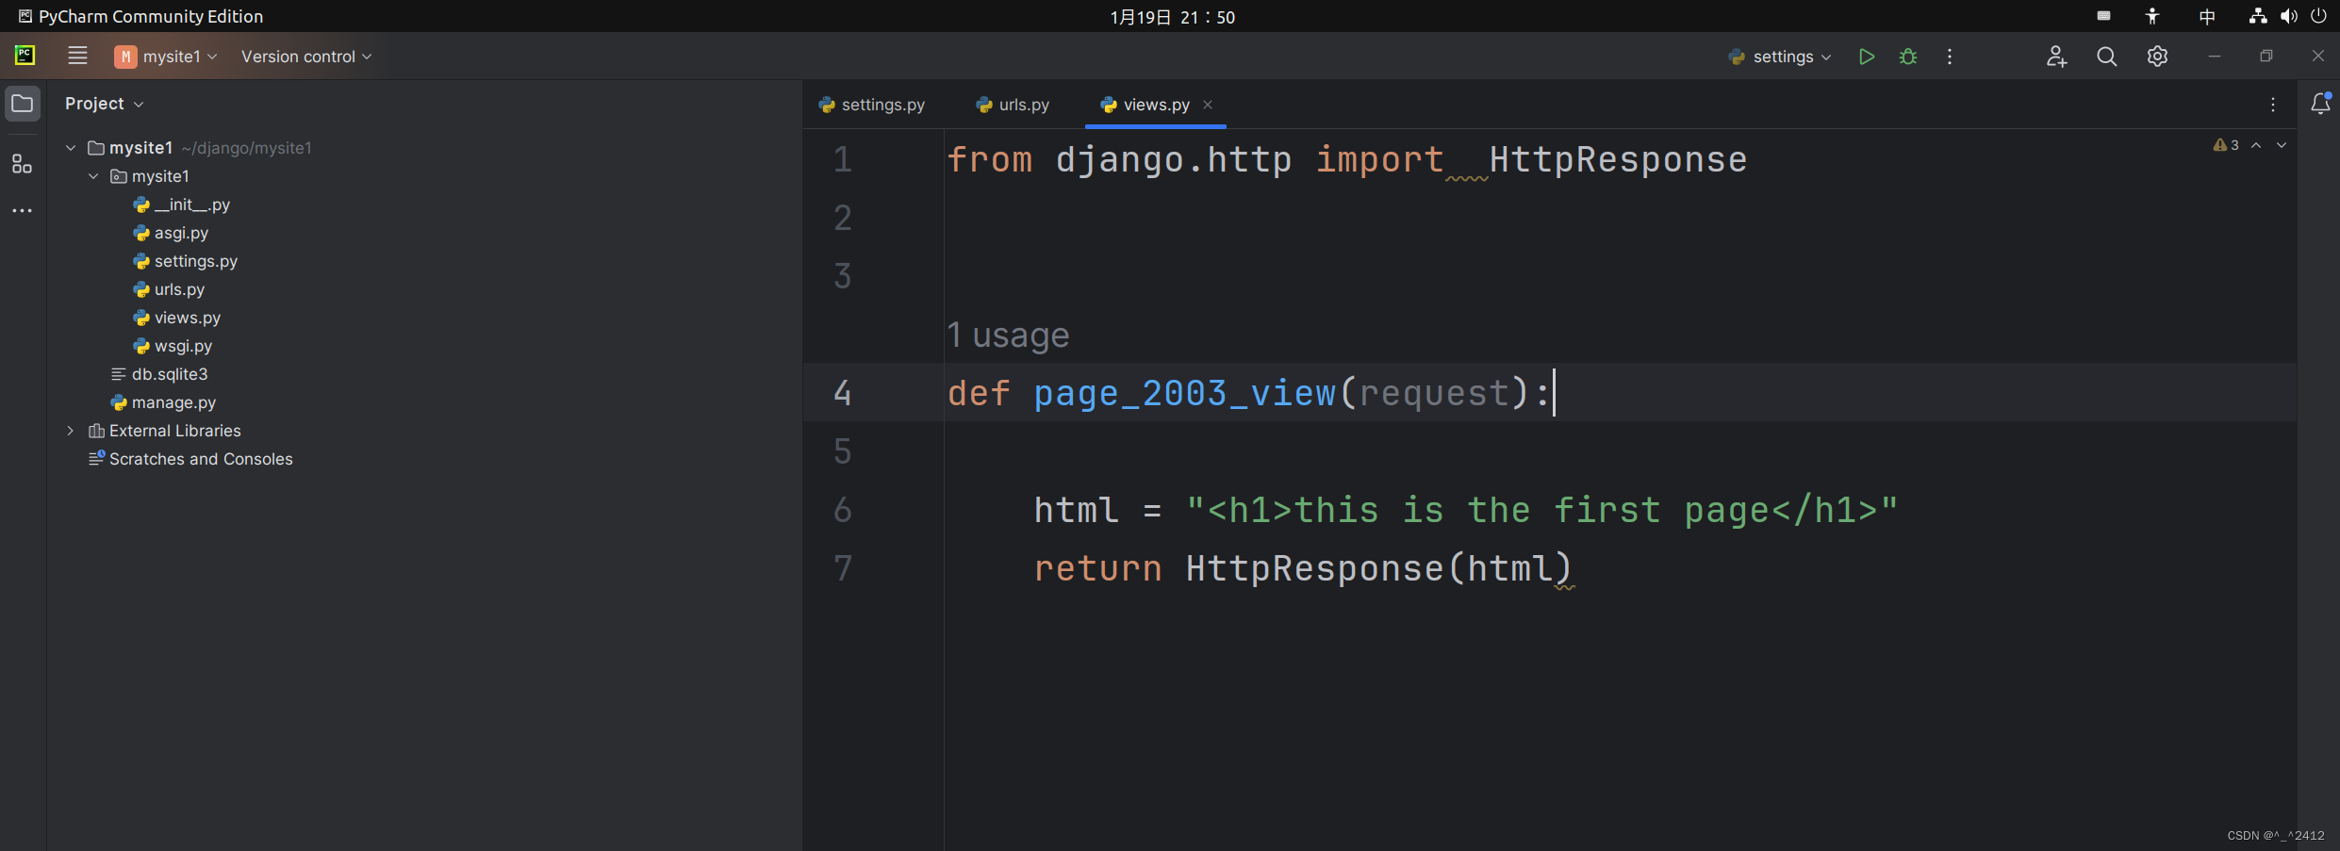Debug the settings configuration

tap(1908, 57)
